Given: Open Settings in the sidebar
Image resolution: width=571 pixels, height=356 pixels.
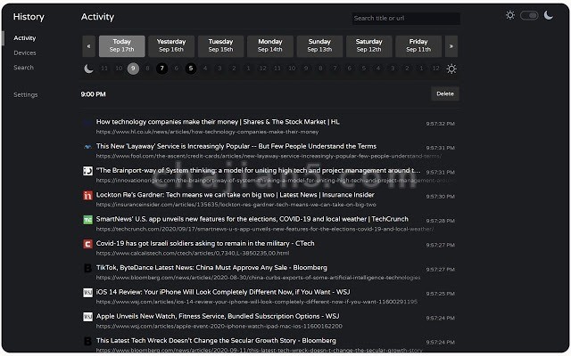Looking at the screenshot, I should (x=26, y=95).
